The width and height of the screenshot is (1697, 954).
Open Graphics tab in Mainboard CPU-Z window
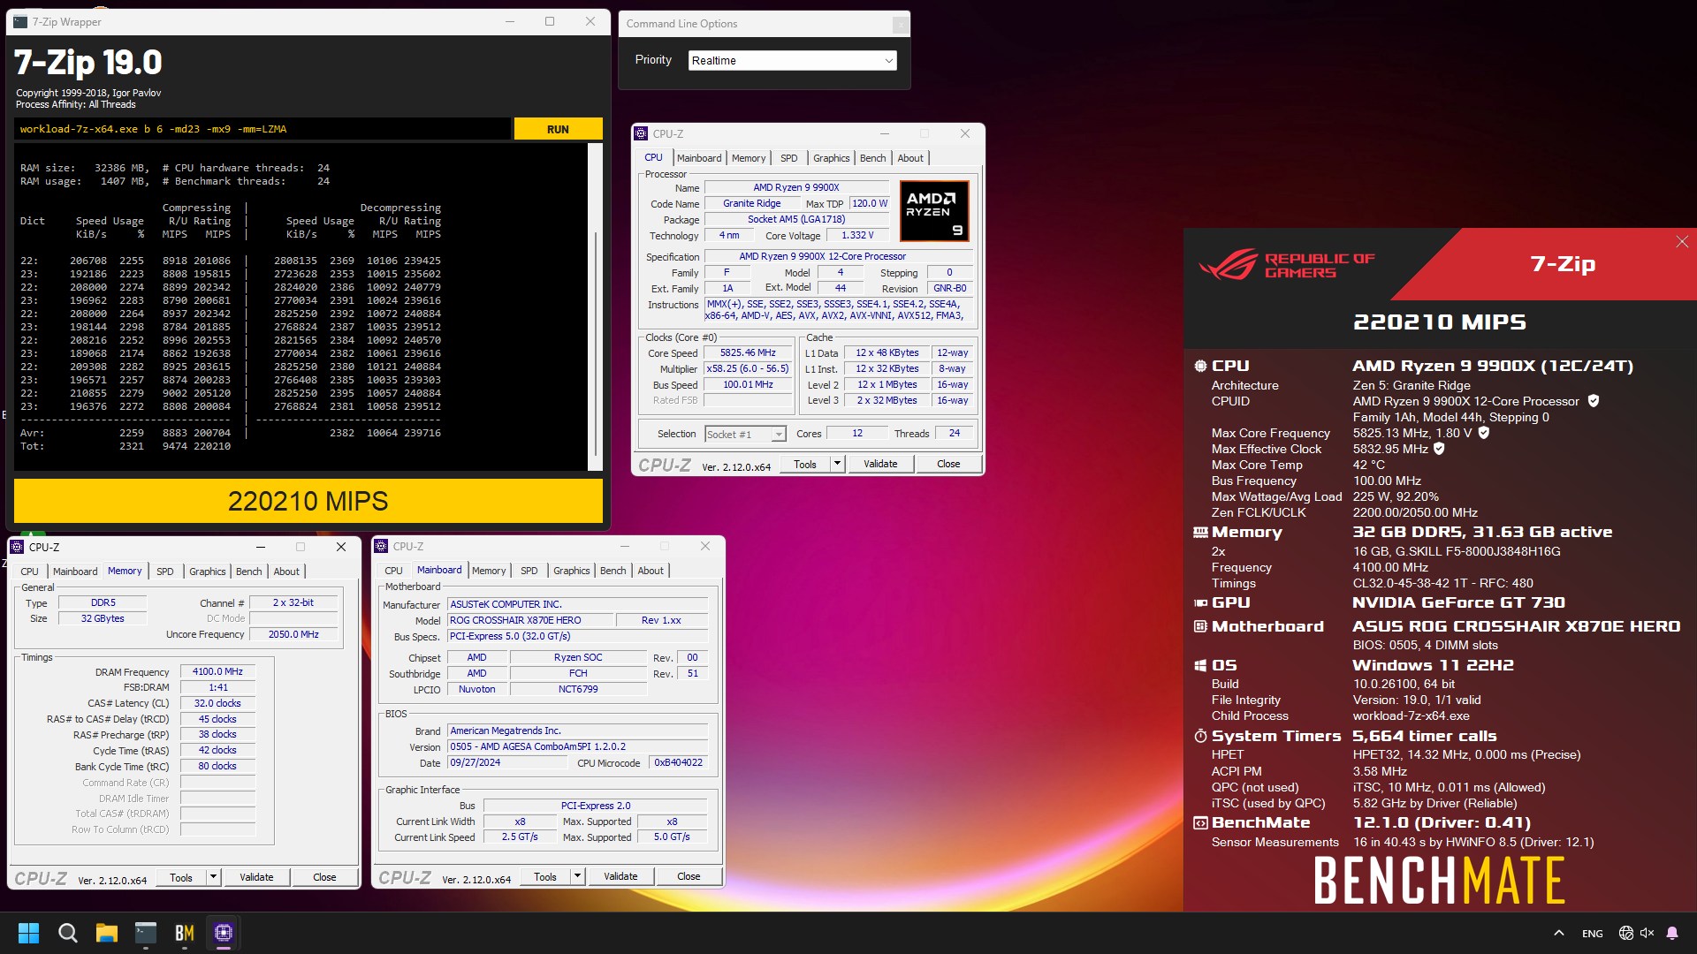pyautogui.click(x=571, y=571)
